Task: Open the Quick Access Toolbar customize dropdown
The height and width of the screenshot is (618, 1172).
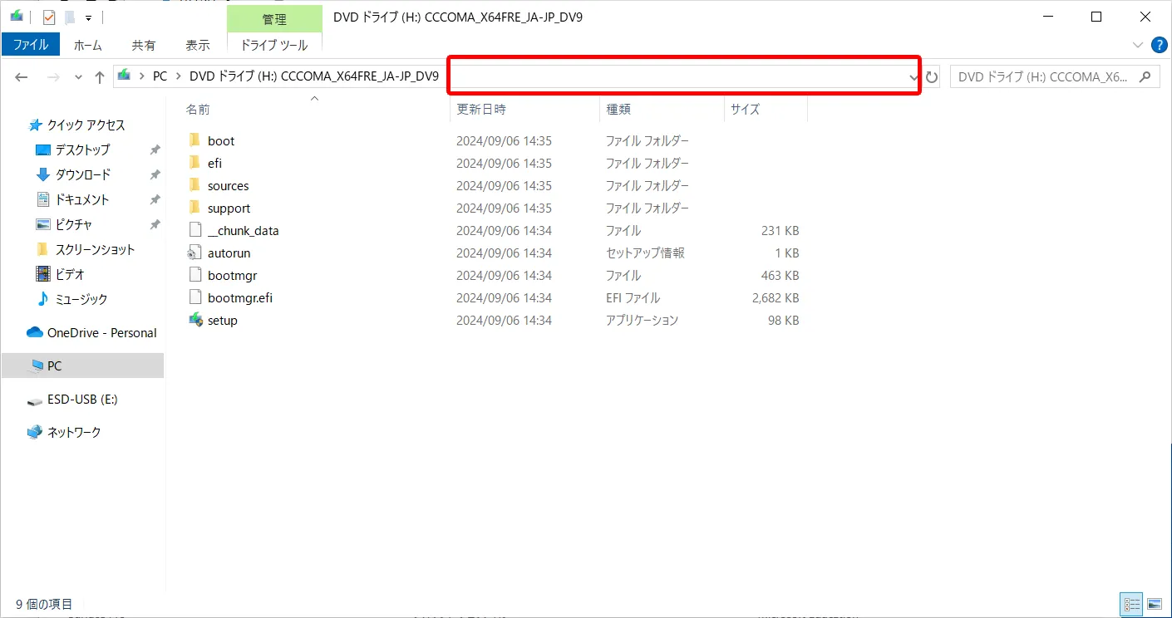Action: [x=88, y=17]
